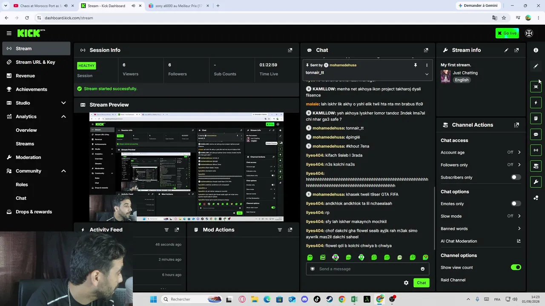Open chat settings gear
The width and height of the screenshot is (545, 306).
pos(406,283)
